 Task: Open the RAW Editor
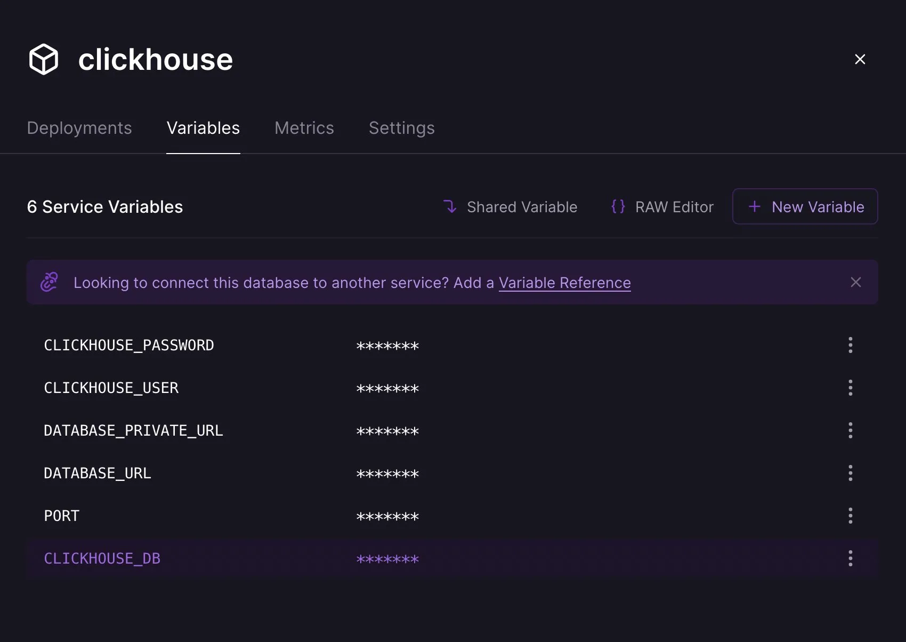[662, 207]
